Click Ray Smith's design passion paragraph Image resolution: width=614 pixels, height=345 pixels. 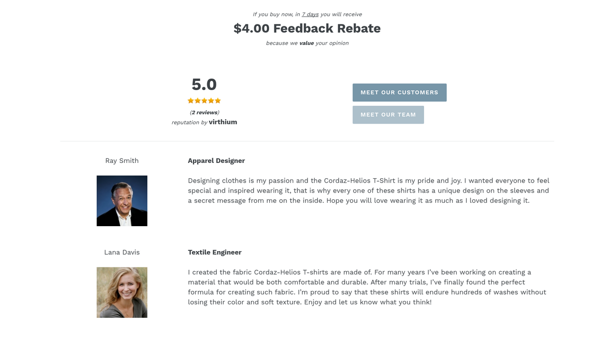tap(369, 191)
